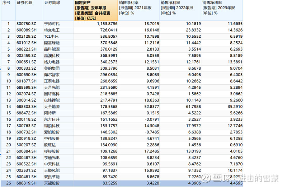
Task: Select the highlighted 天能股份 name cell
Action: (x=52, y=183)
